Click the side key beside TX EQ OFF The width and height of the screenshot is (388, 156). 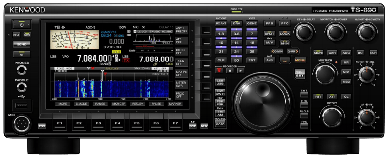coord(206,64)
